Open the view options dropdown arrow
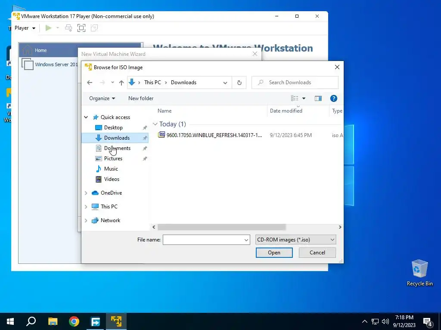The image size is (441, 330). click(x=304, y=98)
